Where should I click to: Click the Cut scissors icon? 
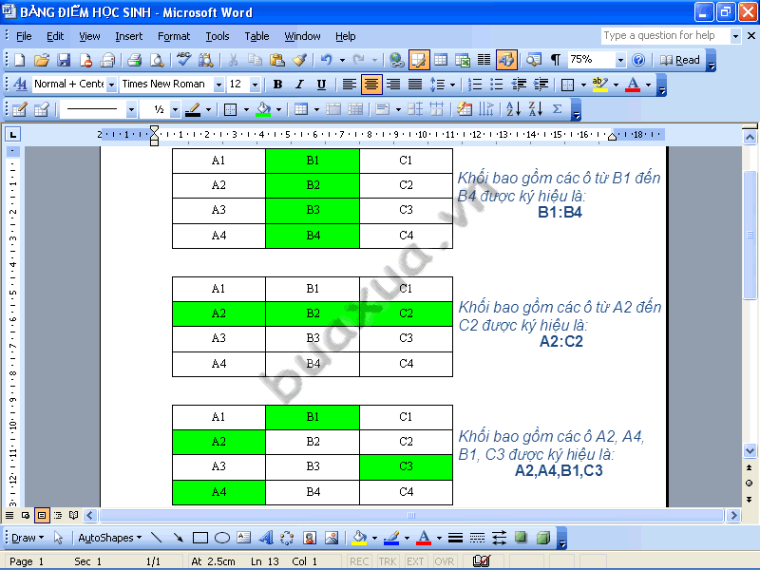(233, 60)
